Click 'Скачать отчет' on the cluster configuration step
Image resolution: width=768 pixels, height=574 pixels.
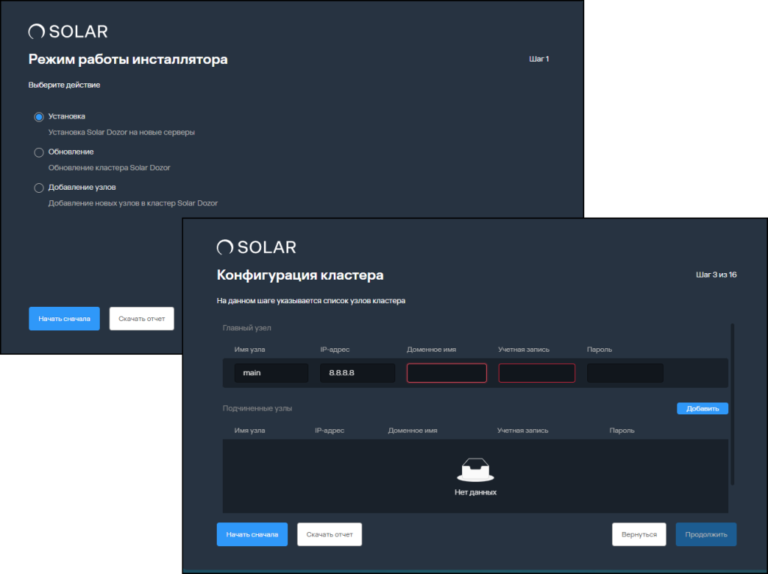[329, 534]
